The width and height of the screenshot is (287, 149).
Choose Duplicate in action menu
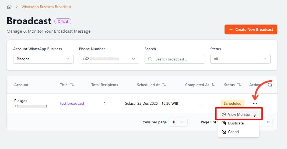point(236,123)
